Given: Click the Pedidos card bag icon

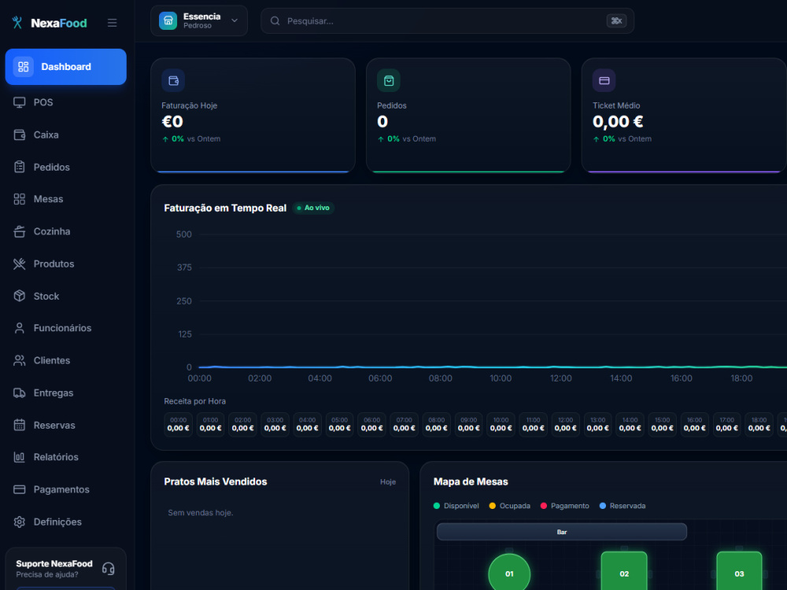Looking at the screenshot, I should click(389, 81).
